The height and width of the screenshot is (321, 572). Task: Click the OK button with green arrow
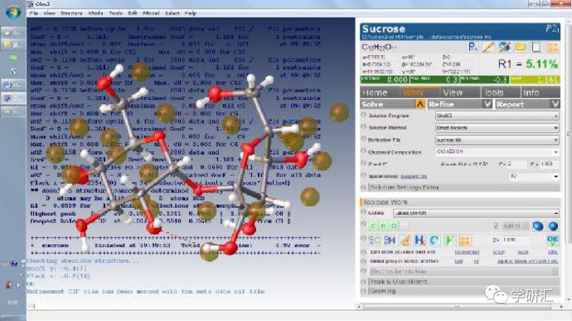552,240
